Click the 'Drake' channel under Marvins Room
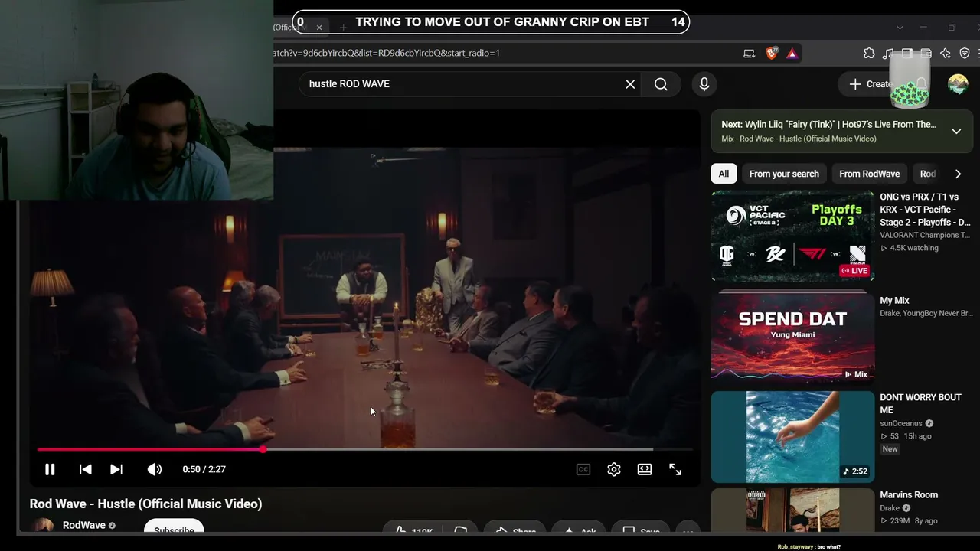Viewport: 980px width, 551px height. click(x=890, y=508)
